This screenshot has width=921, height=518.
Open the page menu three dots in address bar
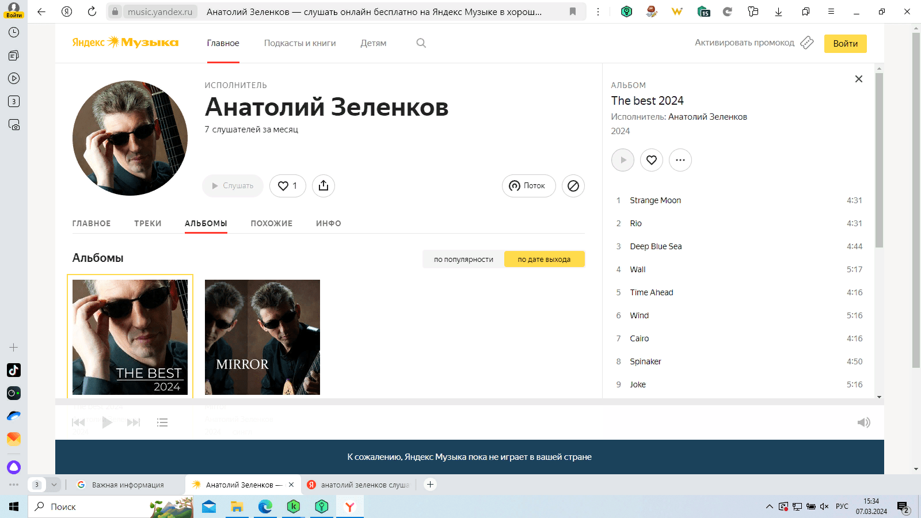click(598, 12)
